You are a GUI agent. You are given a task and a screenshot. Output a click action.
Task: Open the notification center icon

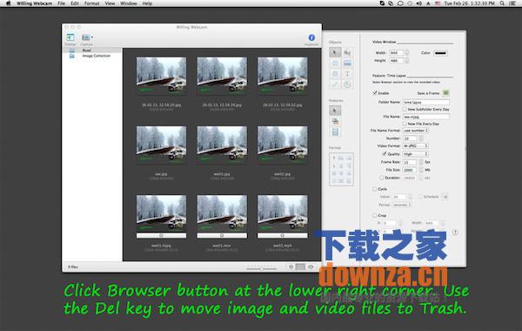pos(512,3)
